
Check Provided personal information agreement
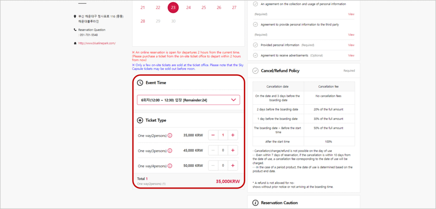click(x=255, y=45)
